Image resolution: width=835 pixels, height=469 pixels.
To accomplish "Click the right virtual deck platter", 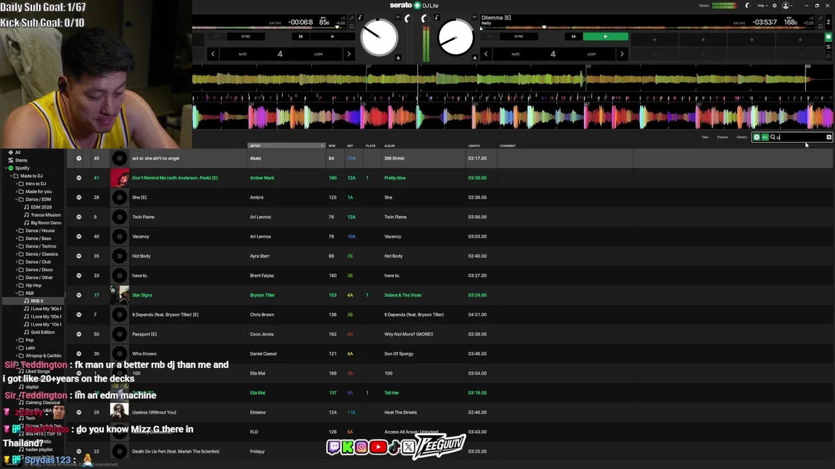I will pos(455,38).
